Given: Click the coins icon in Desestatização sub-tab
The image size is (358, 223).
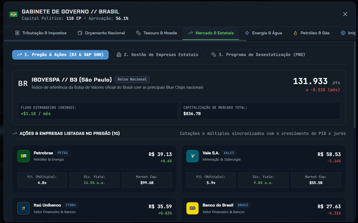Looking at the screenshot, I should point(214,55).
